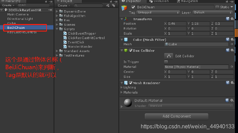The width and height of the screenshot is (238, 133).
Task: Select Directional Light in Hierarchy
Action: click(x=20, y=19)
